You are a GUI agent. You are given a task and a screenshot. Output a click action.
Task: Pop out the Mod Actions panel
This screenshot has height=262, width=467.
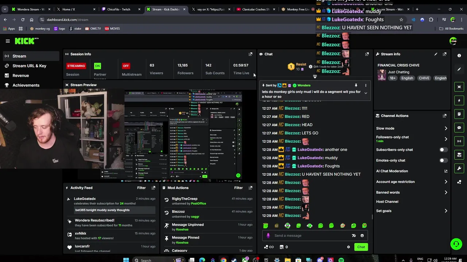click(x=250, y=188)
